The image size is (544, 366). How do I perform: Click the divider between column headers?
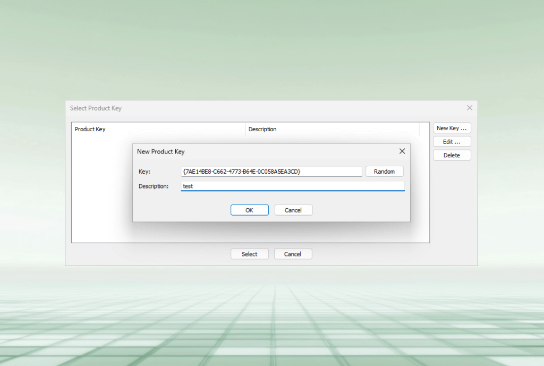[x=245, y=129]
